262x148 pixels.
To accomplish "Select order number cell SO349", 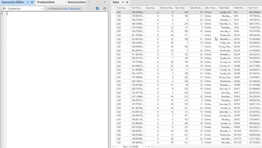I will tap(240, 66).
